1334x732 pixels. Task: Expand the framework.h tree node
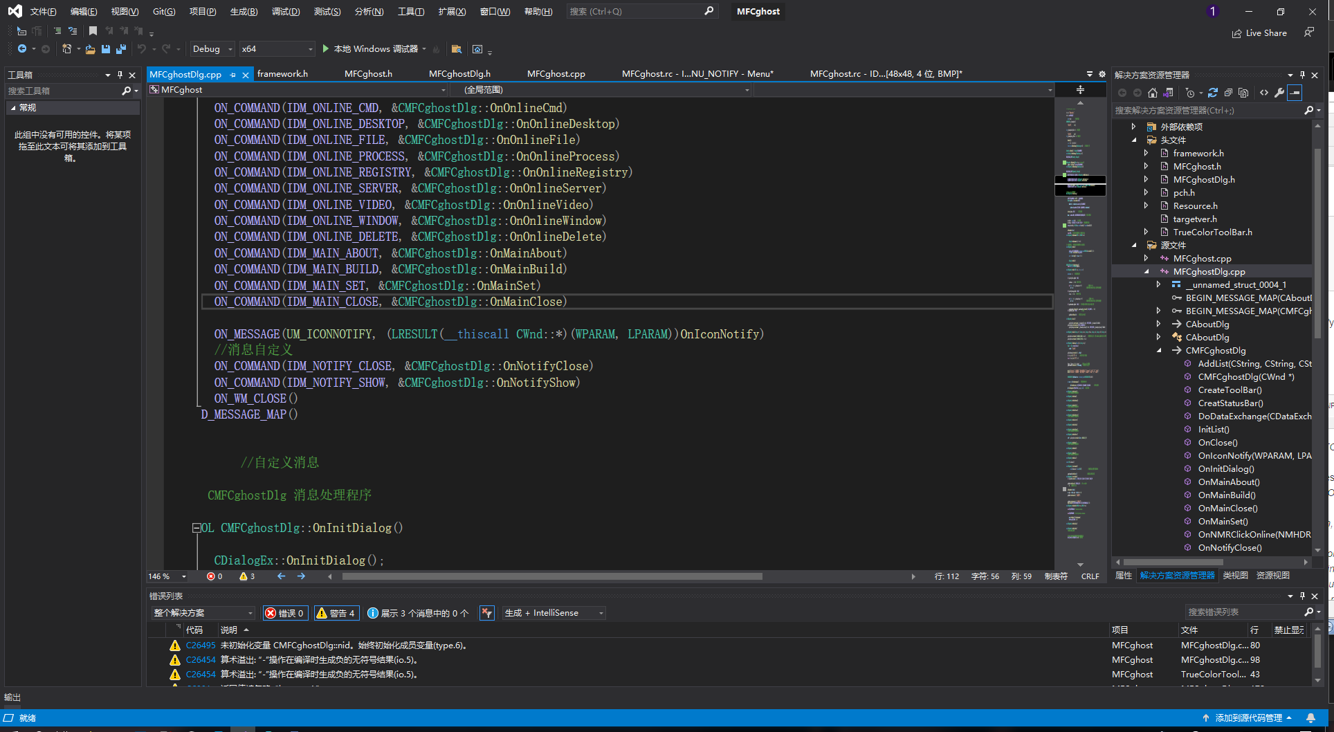1146,154
